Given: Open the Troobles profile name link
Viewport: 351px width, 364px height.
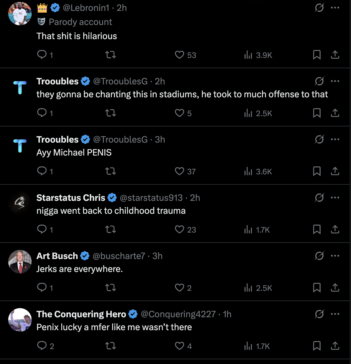Looking at the screenshot, I should coord(58,81).
